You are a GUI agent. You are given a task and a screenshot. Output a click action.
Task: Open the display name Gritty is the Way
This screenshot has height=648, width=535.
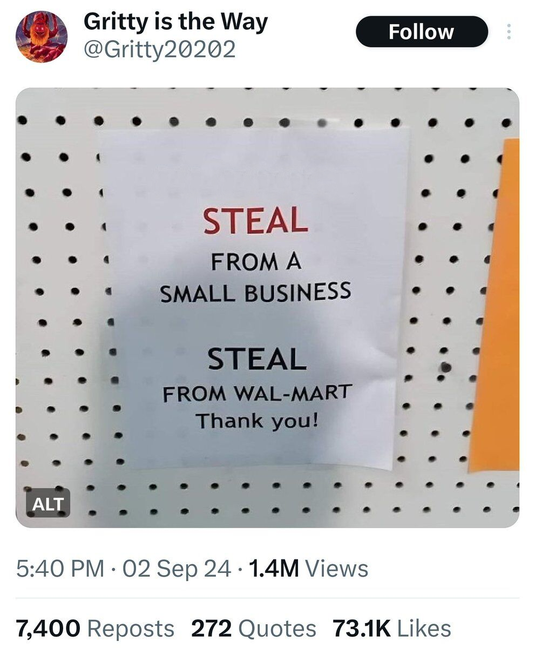click(175, 23)
